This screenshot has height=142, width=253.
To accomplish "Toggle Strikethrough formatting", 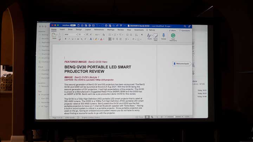I will pyautogui.click(x=78, y=39).
